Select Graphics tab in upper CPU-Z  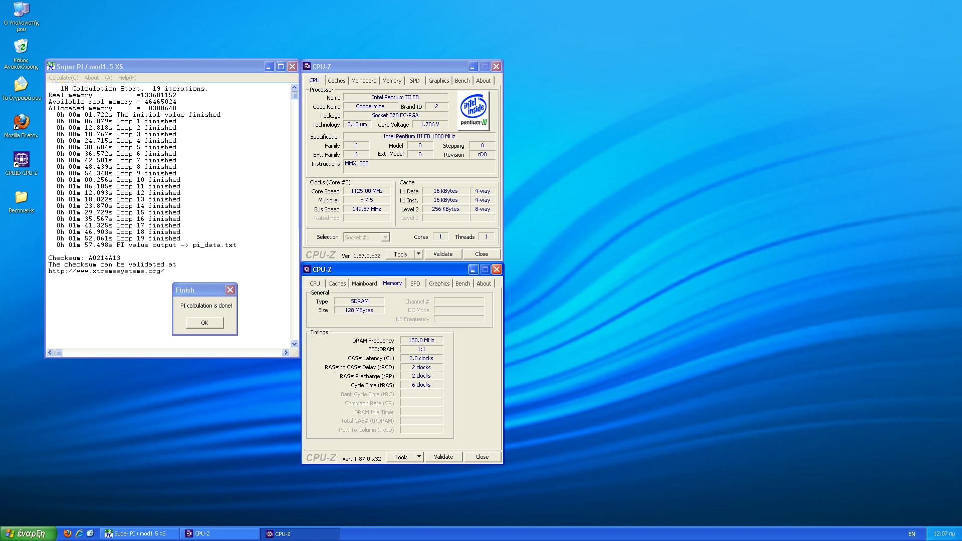[x=439, y=81]
